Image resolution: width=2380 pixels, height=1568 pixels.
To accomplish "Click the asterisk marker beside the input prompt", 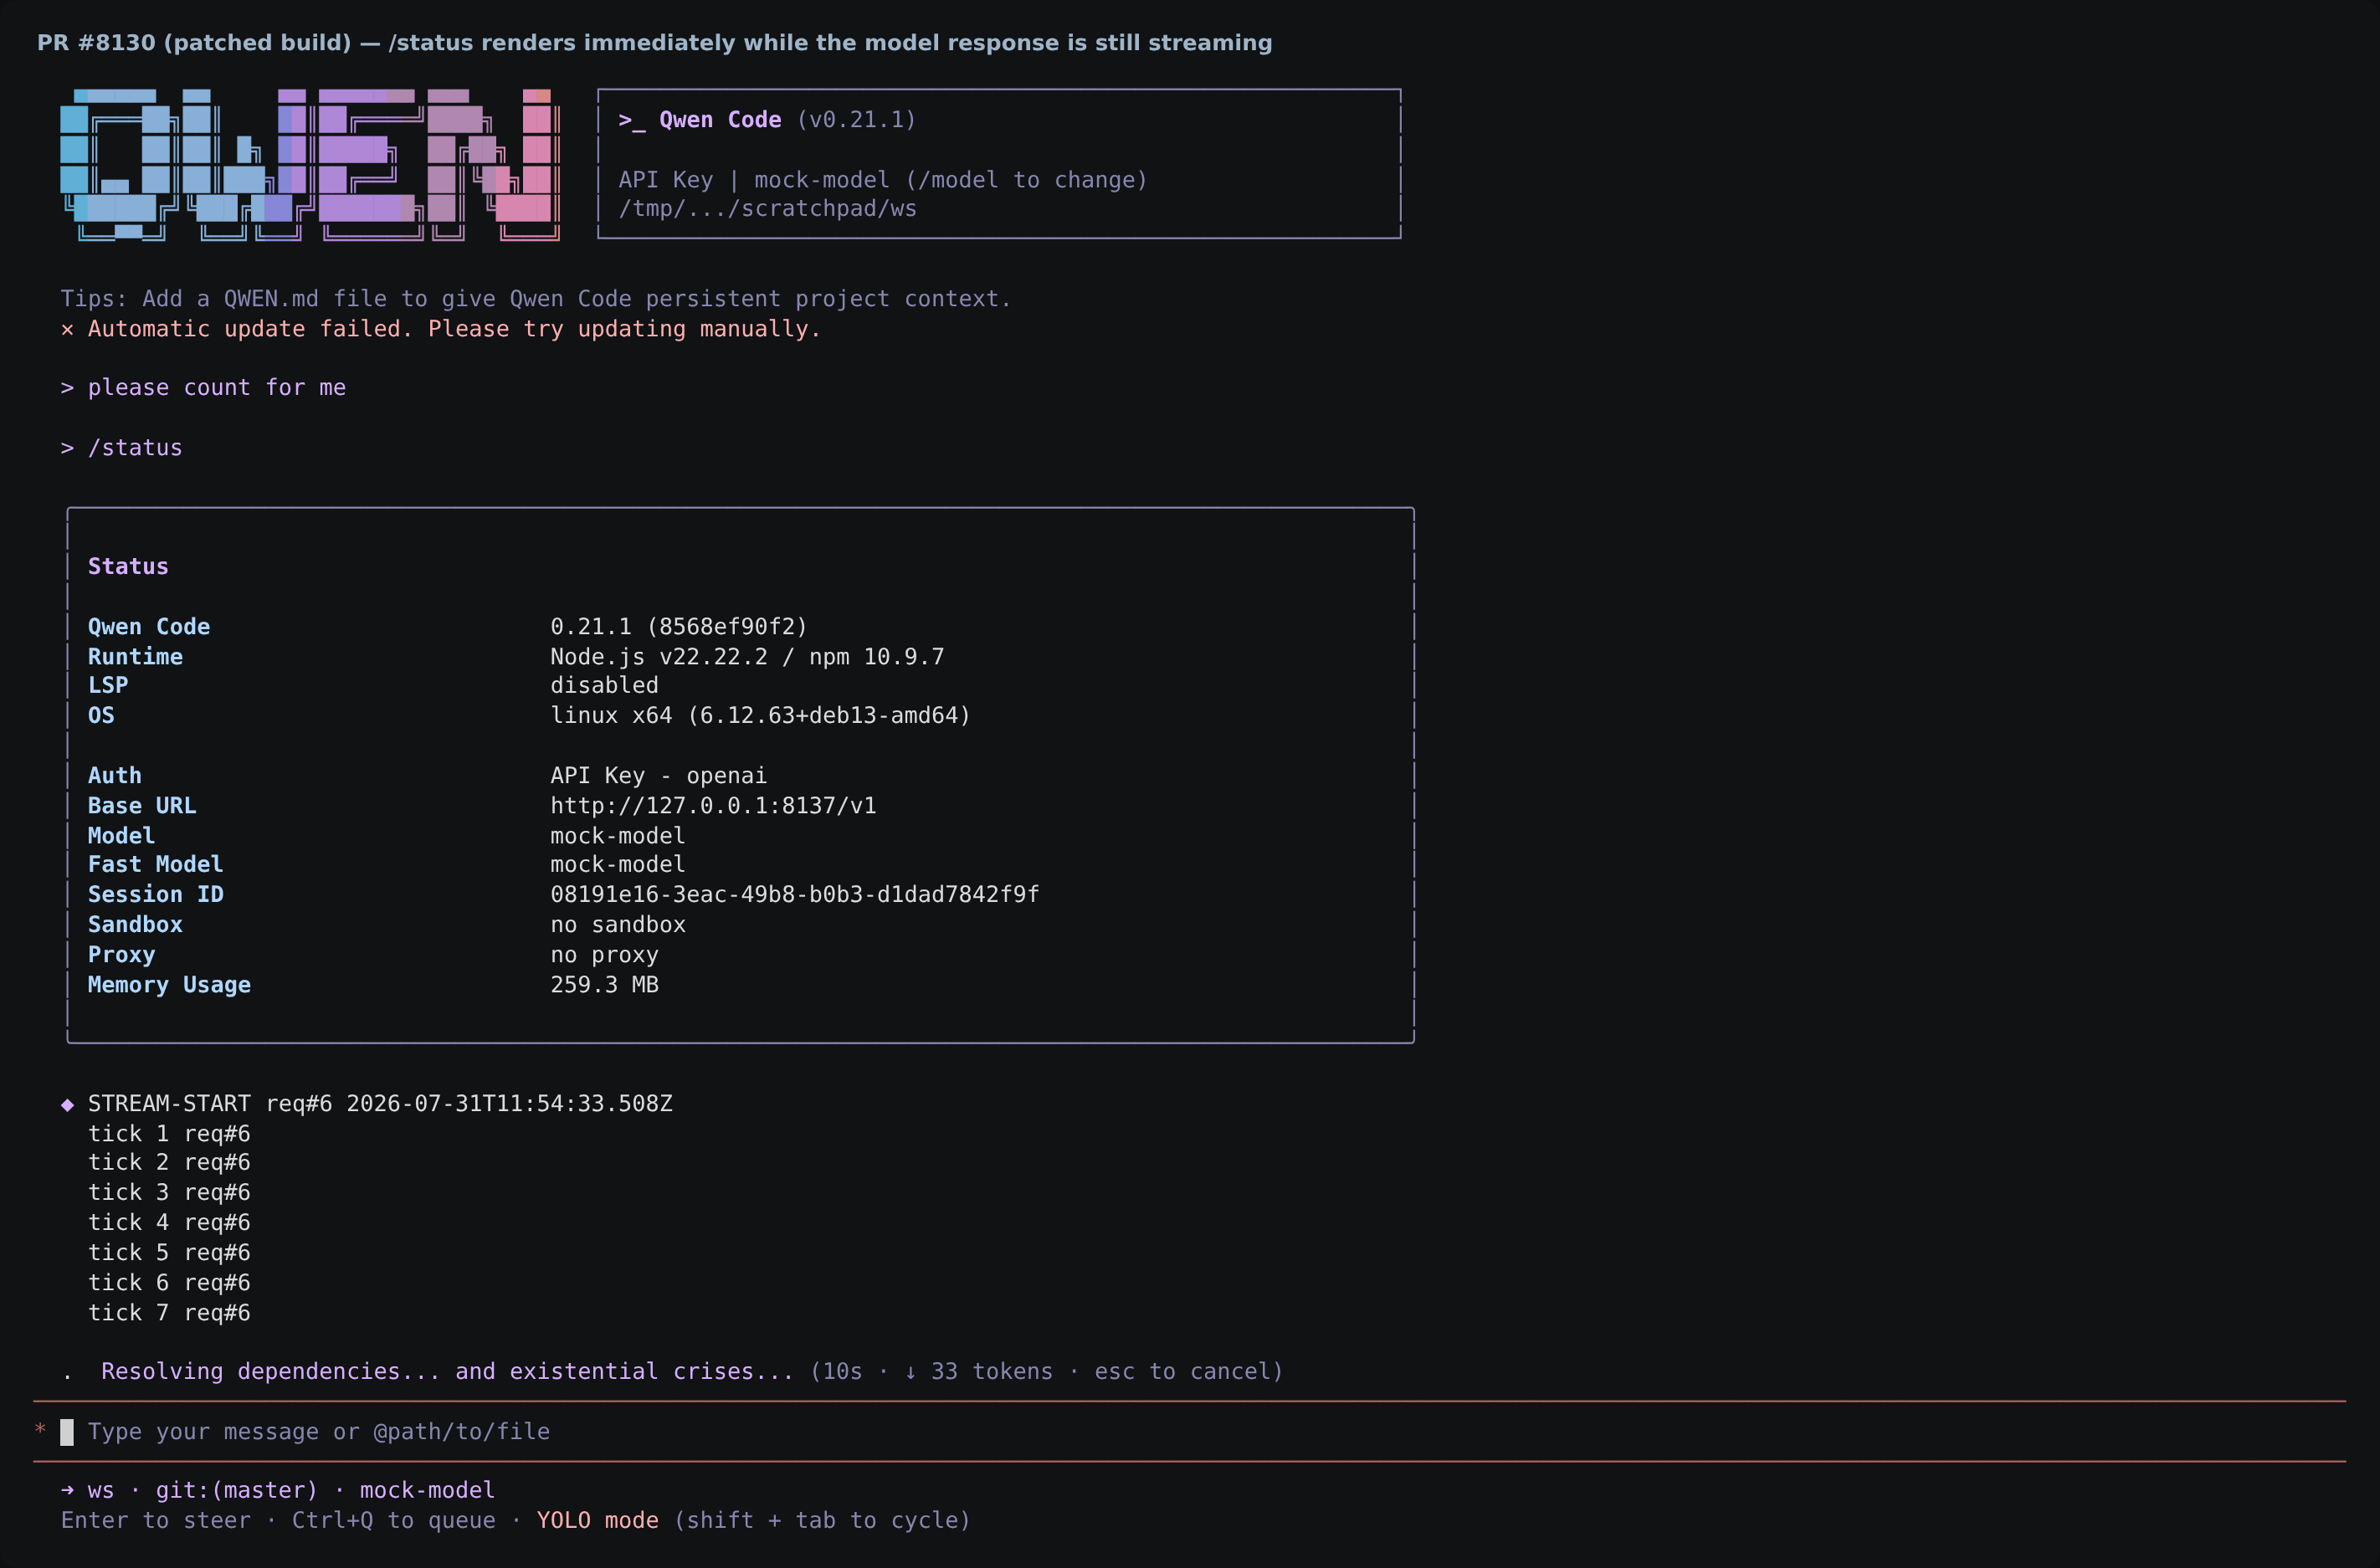I will (40, 1430).
